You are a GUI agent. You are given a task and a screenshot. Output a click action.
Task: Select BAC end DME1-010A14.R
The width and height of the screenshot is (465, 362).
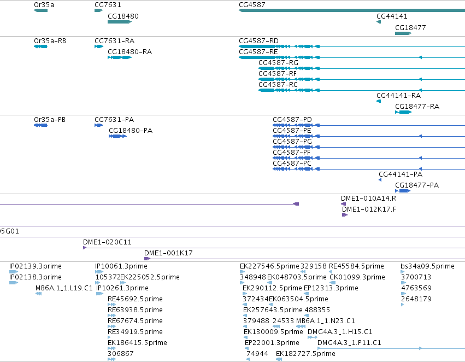click(343, 204)
